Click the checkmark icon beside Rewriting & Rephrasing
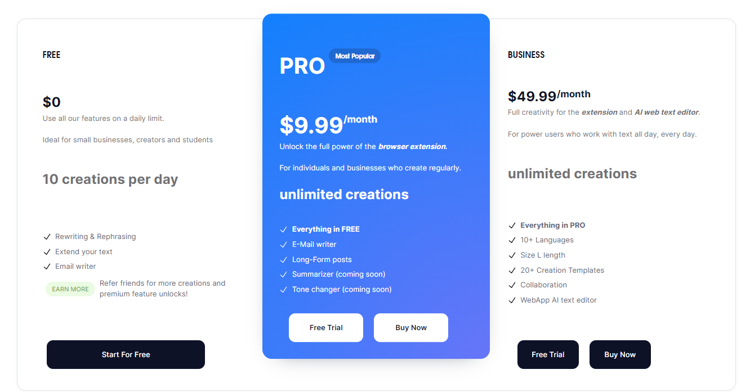 click(47, 237)
